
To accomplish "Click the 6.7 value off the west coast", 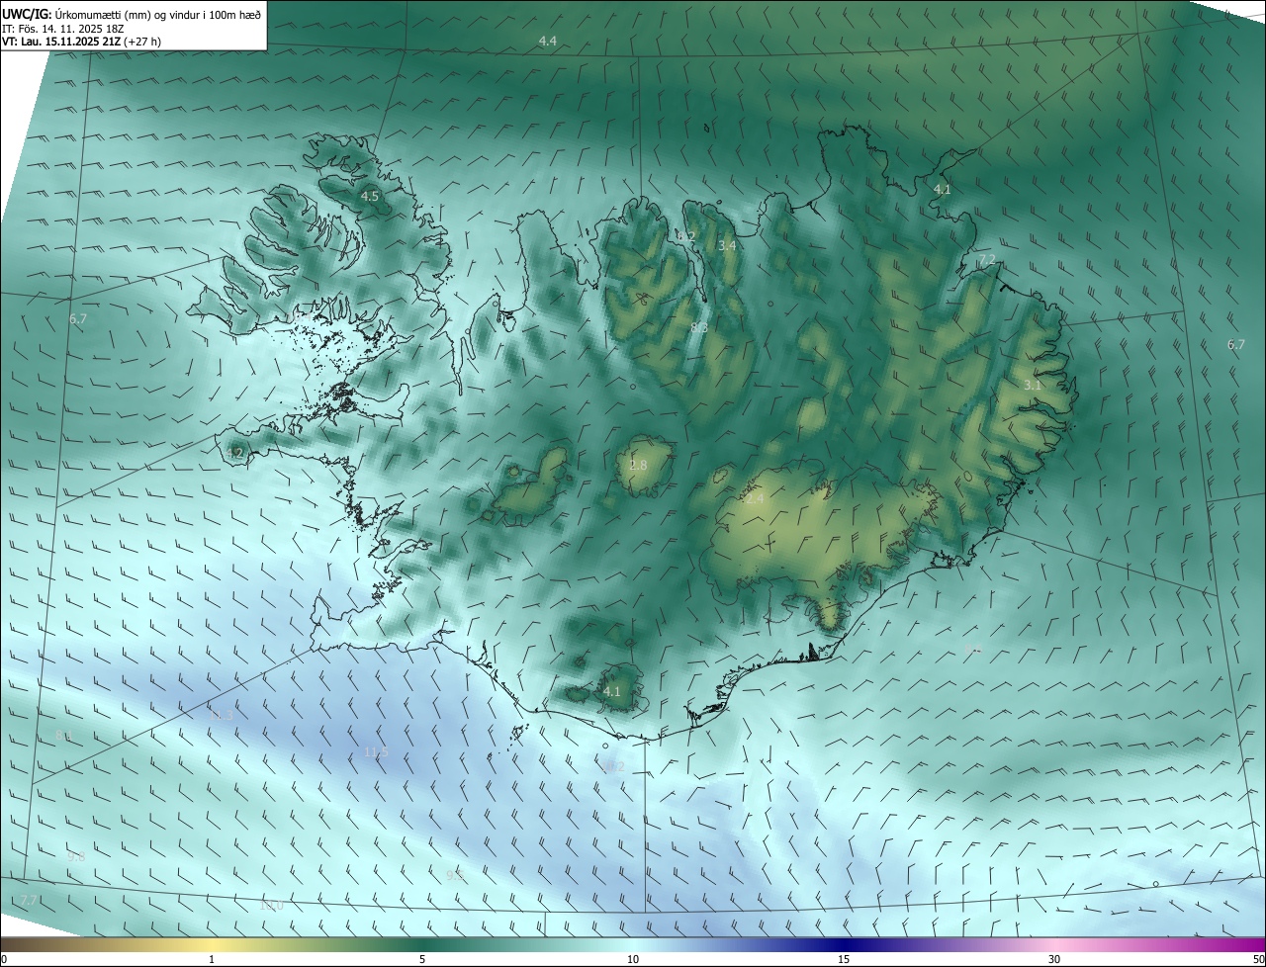I will coord(78,318).
